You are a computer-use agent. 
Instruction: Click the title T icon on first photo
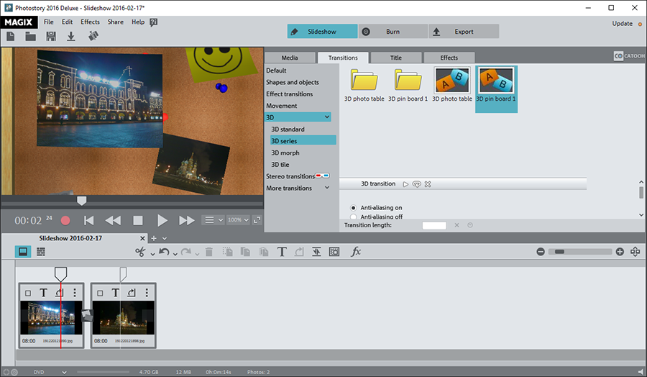click(x=43, y=293)
